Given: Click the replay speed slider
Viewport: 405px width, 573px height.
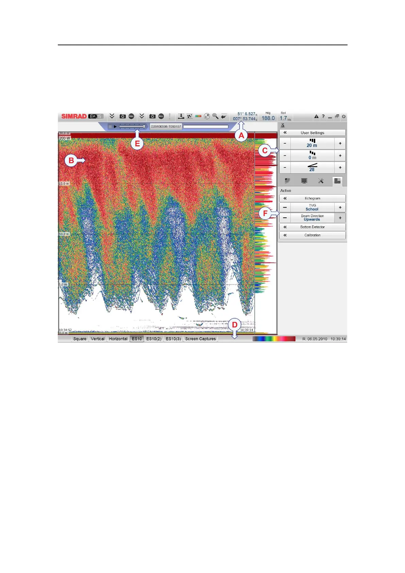Looking at the screenshot, I should 133,127.
